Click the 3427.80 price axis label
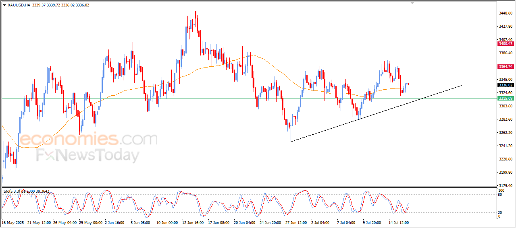The height and width of the screenshot is (228, 516). [x=506, y=27]
